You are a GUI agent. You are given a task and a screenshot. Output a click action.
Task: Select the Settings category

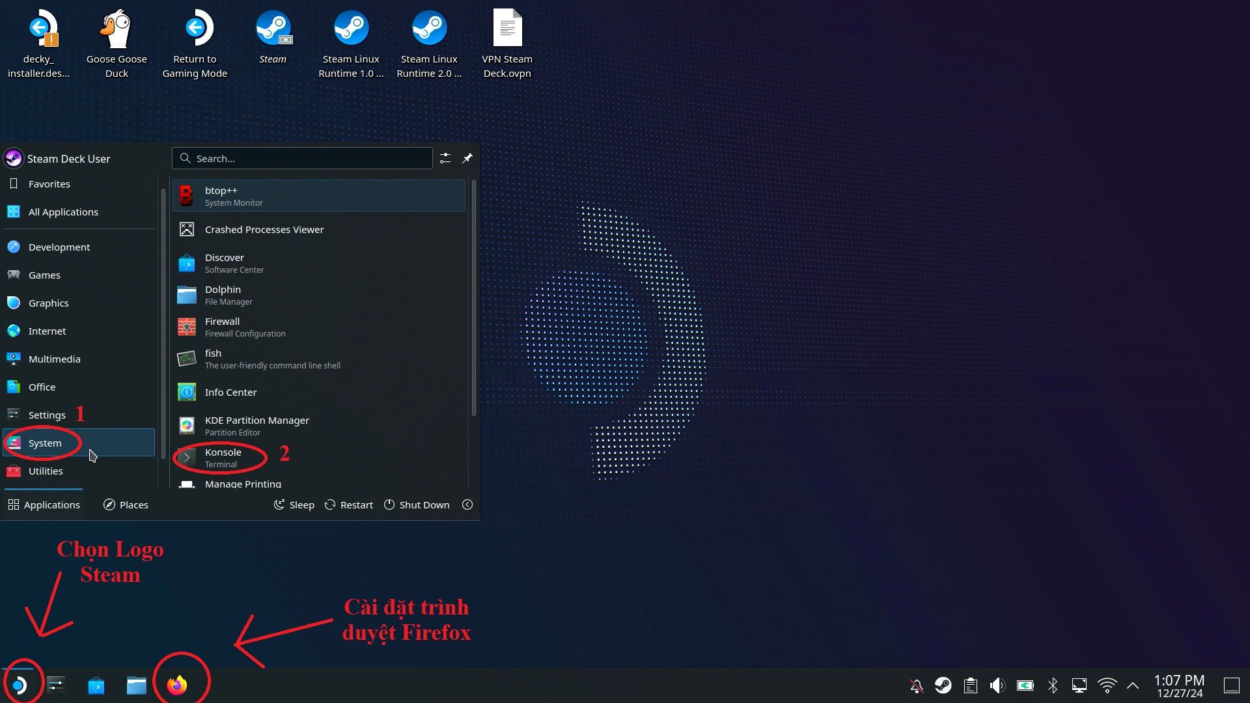[x=79, y=415]
